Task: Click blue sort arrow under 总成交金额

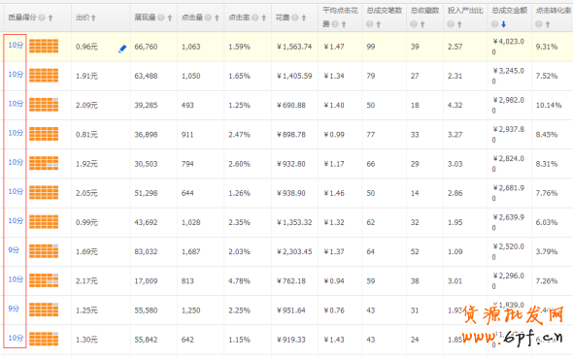Action: click(x=504, y=24)
